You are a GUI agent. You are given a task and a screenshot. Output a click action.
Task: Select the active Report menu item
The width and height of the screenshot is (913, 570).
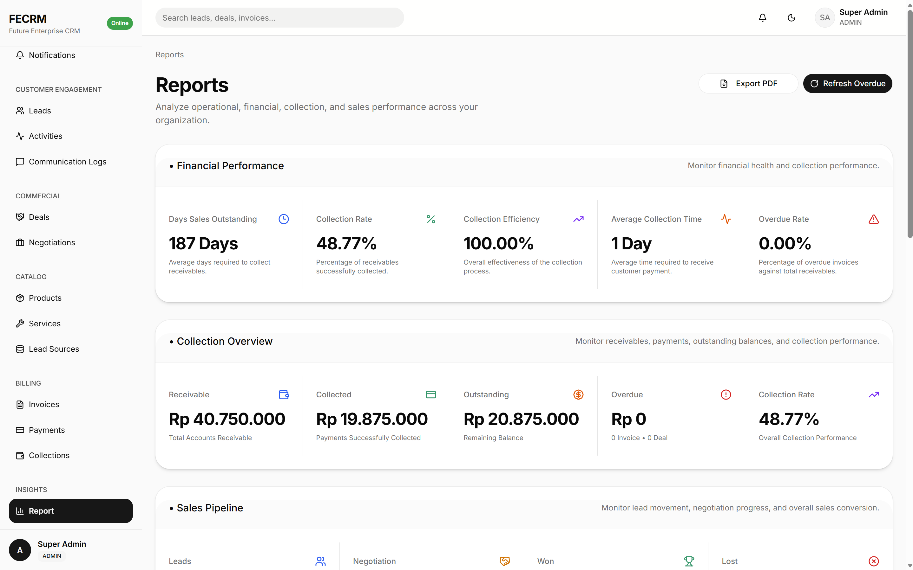70,511
